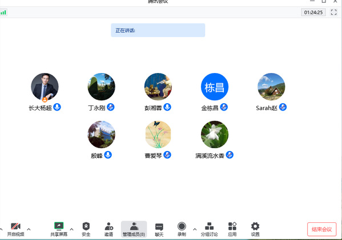Image resolution: width=342 pixels, height=240 pixels.
Task: Toggle microphone icon next to 长大杨超
Action: (x=57, y=107)
